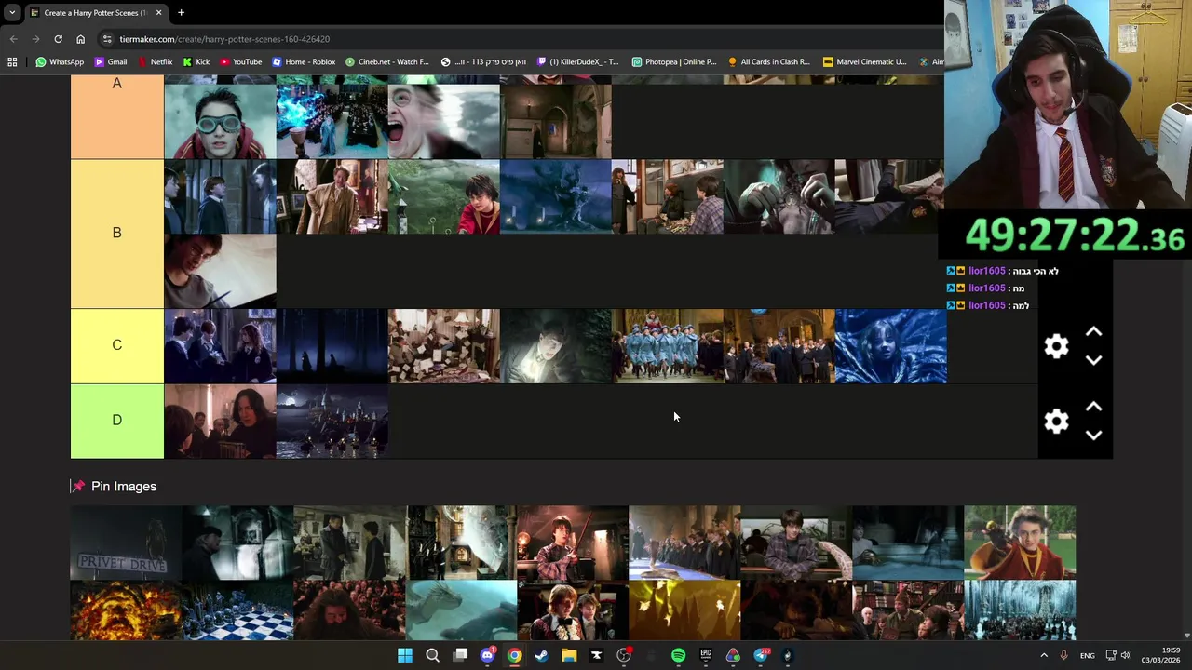Open Netflix bookmark
The width and height of the screenshot is (1192, 670).
[155, 62]
